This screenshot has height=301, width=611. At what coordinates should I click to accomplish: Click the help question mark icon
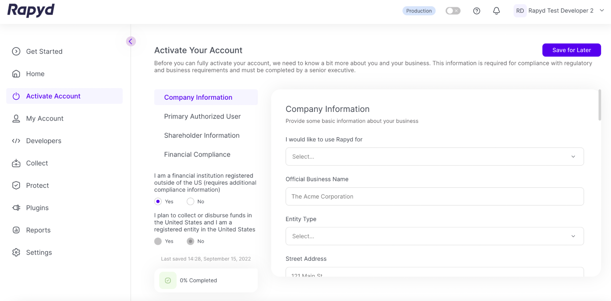477,11
